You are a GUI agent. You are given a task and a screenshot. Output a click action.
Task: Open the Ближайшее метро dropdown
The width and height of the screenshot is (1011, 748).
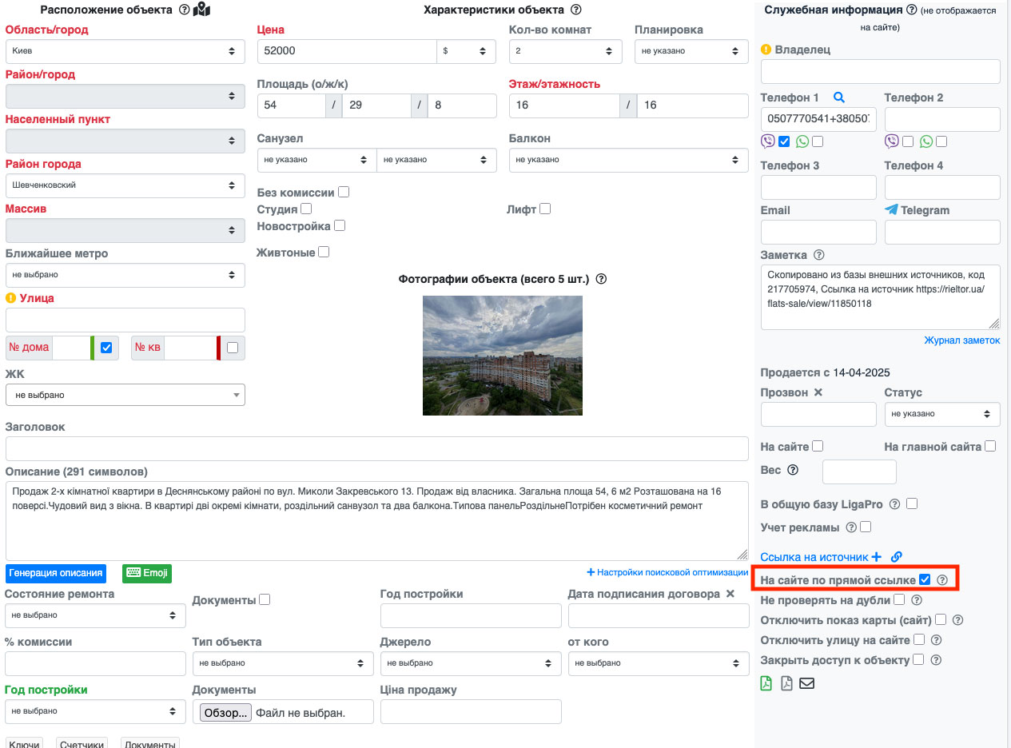pos(125,275)
